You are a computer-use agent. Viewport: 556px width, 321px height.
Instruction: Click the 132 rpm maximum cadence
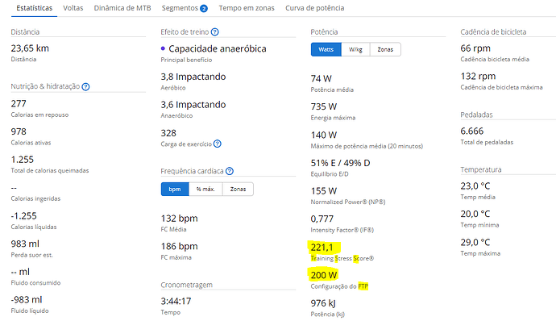coord(478,77)
